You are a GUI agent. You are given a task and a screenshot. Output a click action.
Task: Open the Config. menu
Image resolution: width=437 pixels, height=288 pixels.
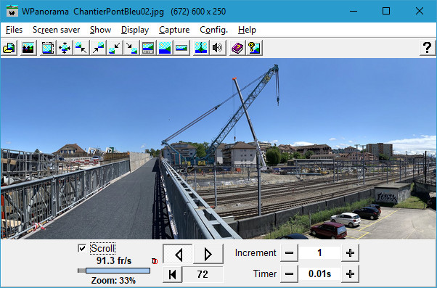[213, 30]
